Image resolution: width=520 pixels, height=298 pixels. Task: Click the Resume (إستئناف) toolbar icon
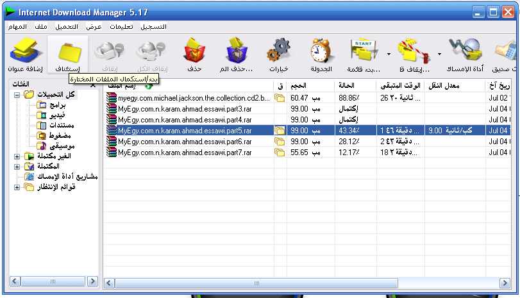[x=68, y=54]
